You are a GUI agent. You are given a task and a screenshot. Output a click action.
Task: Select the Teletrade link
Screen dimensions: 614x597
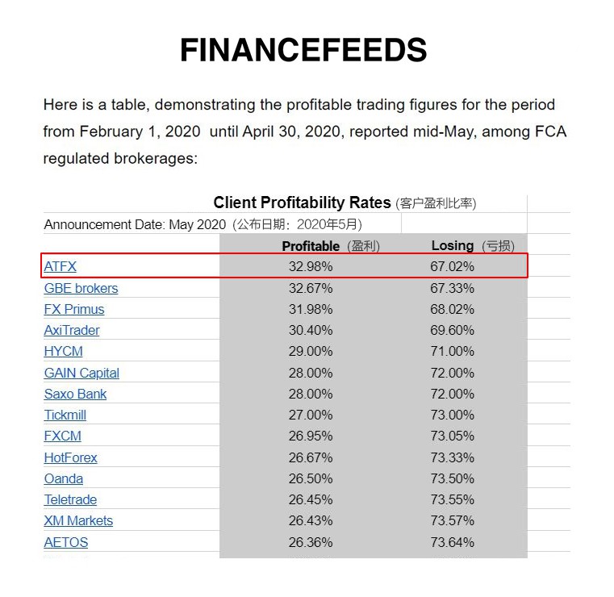point(70,499)
